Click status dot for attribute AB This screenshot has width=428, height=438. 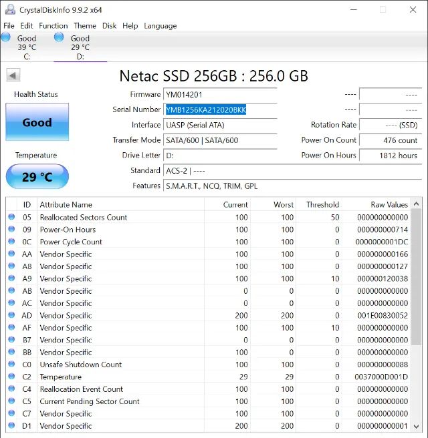[11, 290]
